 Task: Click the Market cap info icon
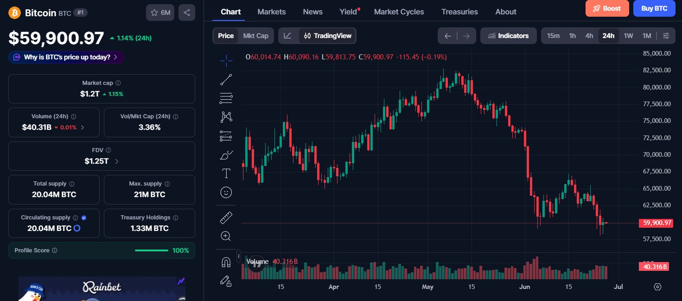click(x=118, y=83)
